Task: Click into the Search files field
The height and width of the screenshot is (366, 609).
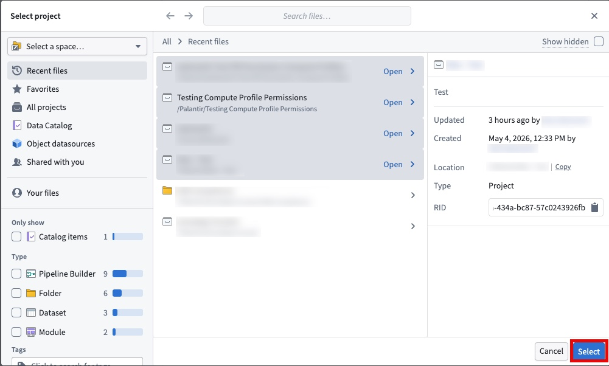Action: (307, 16)
